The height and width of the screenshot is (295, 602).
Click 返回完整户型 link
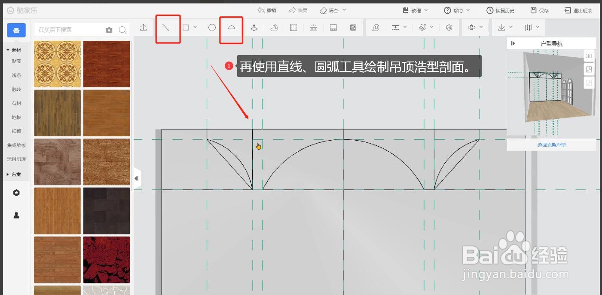[551, 145]
